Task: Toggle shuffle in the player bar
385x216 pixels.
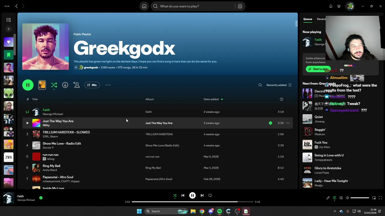Action: click(x=175, y=196)
